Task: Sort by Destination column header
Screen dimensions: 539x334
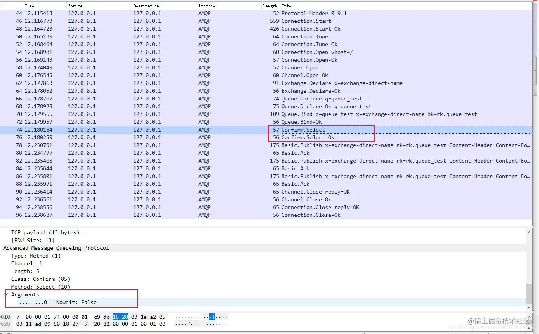Action: tap(164, 6)
